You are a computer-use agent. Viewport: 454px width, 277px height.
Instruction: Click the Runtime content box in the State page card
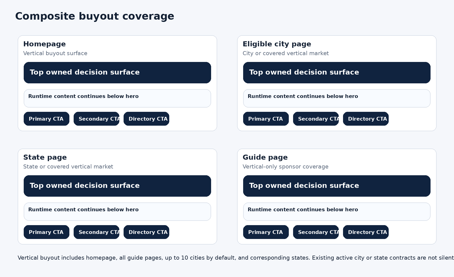coord(117,212)
